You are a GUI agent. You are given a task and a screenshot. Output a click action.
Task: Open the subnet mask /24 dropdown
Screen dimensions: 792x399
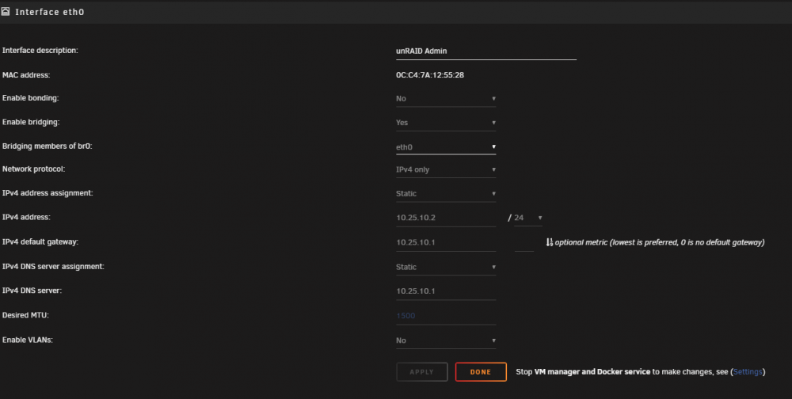(527, 218)
